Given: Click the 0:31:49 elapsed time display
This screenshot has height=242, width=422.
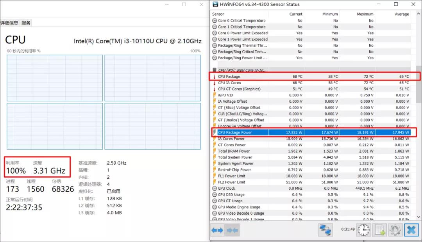Looking at the screenshot, I should tap(347, 230).
